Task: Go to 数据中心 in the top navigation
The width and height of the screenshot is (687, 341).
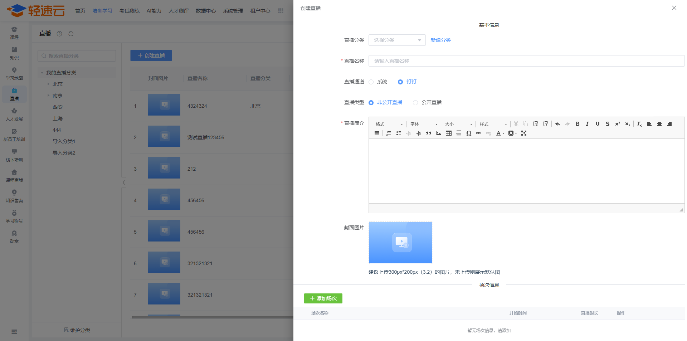Action: click(205, 11)
